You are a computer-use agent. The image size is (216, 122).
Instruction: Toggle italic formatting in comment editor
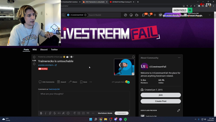(46, 113)
